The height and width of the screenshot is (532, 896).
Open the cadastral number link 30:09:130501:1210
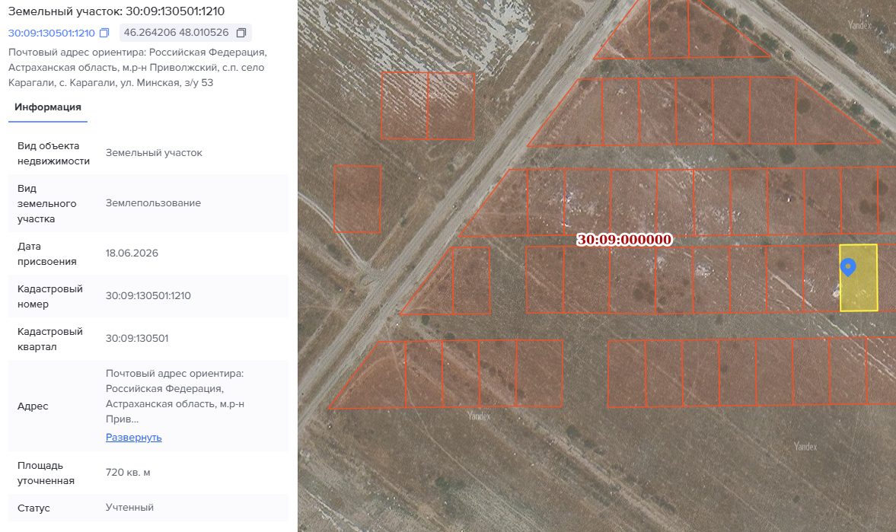(52, 33)
